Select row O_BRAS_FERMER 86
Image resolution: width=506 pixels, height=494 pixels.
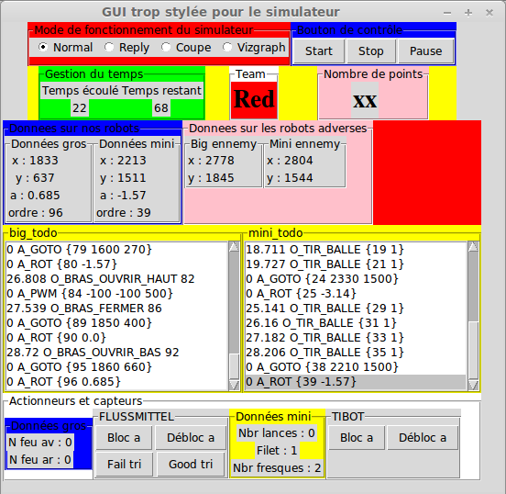116,309
